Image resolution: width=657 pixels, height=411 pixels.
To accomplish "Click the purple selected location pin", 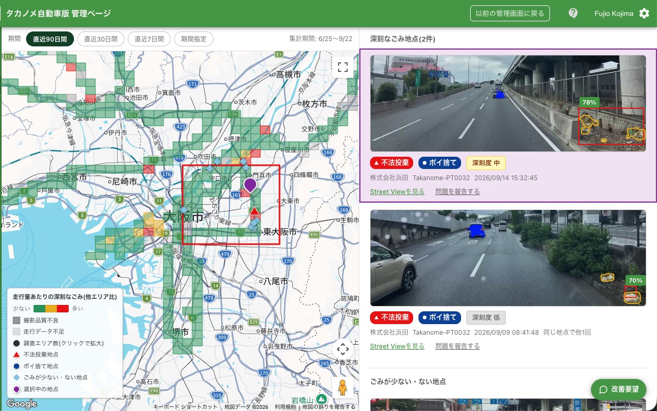I will [250, 186].
